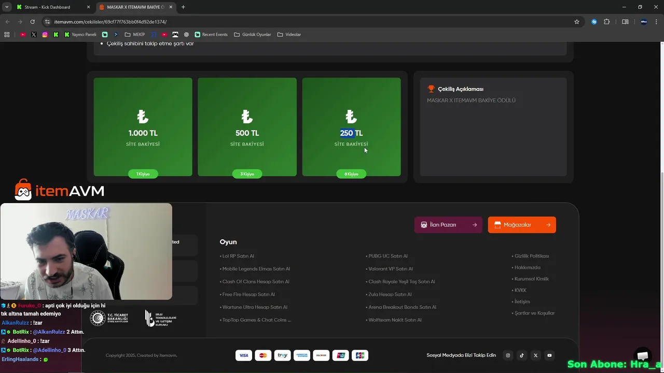Click the T.C. Ticaret Bakanlığı badge
Image resolution: width=664 pixels, height=373 pixels.
108,318
